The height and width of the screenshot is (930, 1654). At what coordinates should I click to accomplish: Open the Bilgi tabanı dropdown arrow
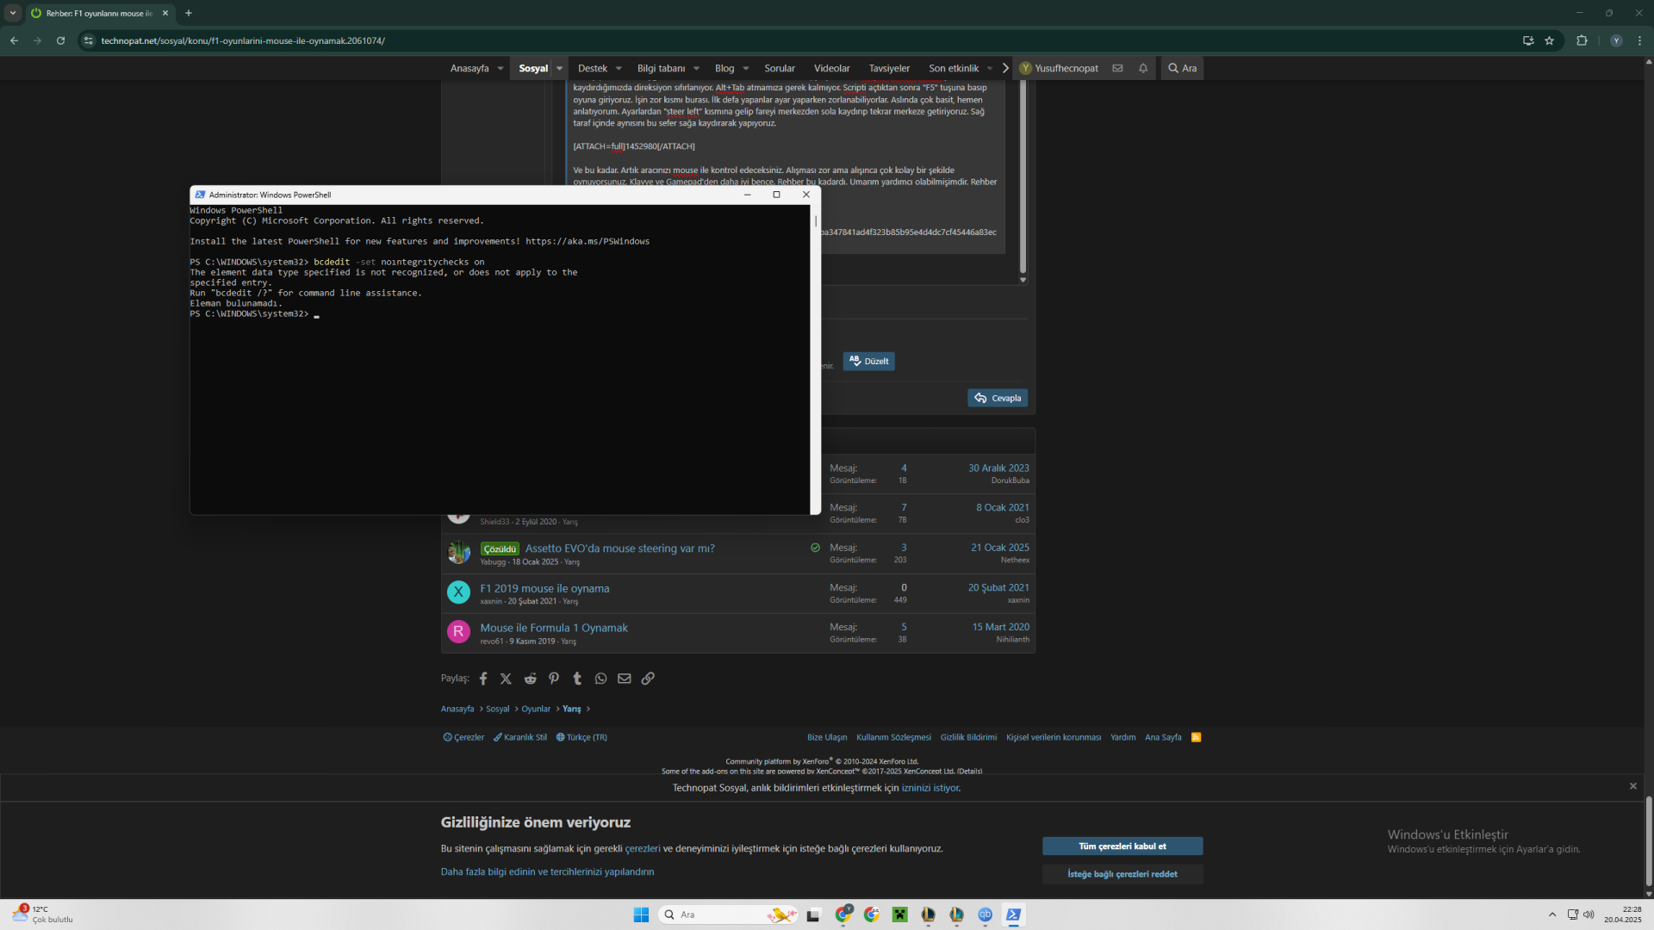pyautogui.click(x=696, y=68)
